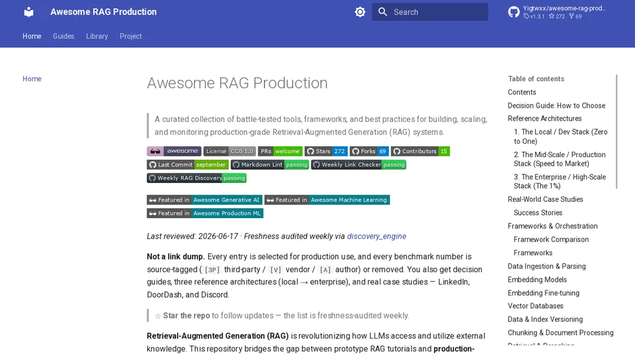Image resolution: width=635 pixels, height=357 pixels.
Task: Click the search magnifier icon
Action: (x=383, y=12)
